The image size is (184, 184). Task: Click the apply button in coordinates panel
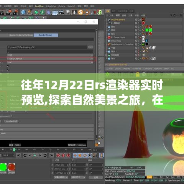pyautogui.click(x=96, y=177)
